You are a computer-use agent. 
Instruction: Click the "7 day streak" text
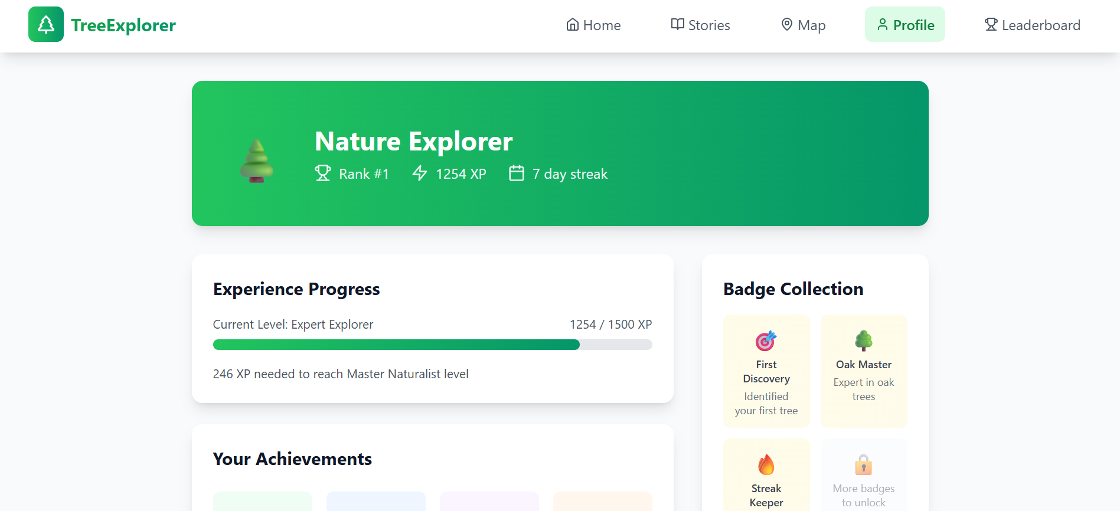point(570,174)
